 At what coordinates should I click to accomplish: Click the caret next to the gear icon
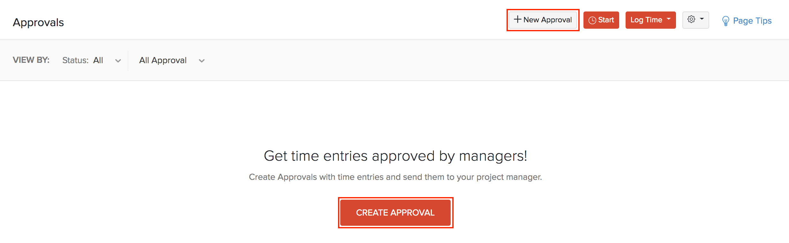[x=701, y=20]
